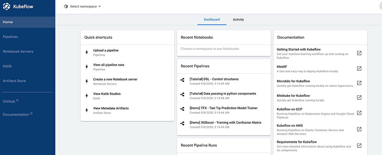
Task: Open the Select namespace dropdown
Action: [x=83, y=7]
